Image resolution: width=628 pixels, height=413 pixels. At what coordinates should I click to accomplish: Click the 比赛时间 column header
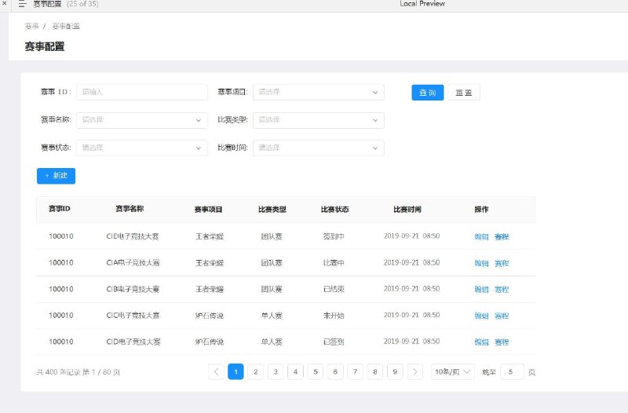click(407, 209)
